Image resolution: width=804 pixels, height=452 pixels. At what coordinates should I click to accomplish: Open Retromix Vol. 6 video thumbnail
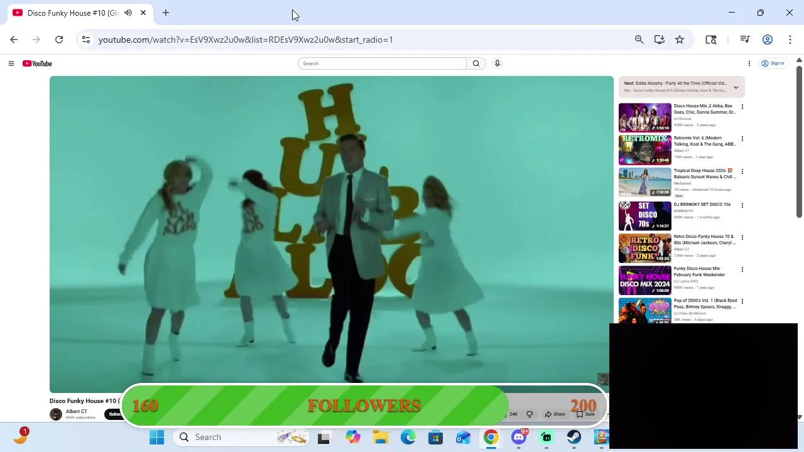click(x=645, y=149)
